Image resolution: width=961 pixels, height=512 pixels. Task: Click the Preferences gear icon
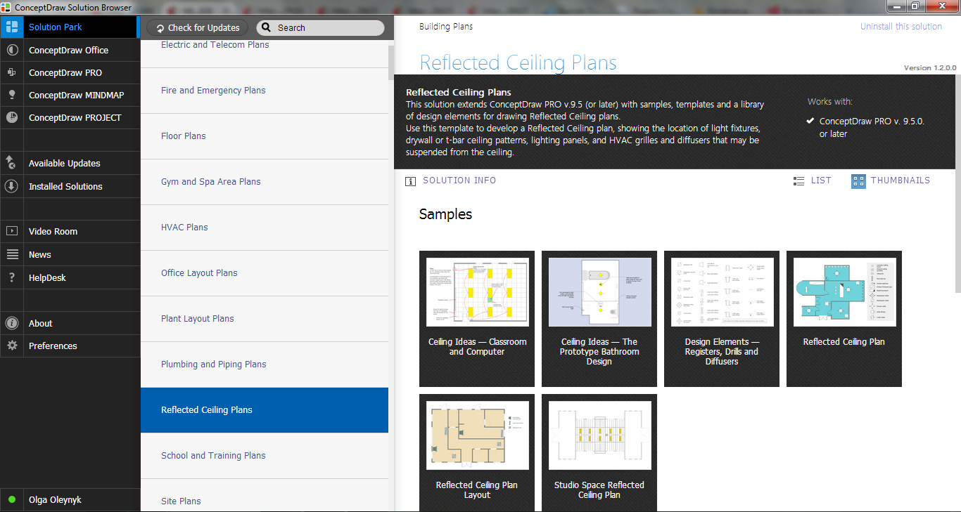click(11, 346)
